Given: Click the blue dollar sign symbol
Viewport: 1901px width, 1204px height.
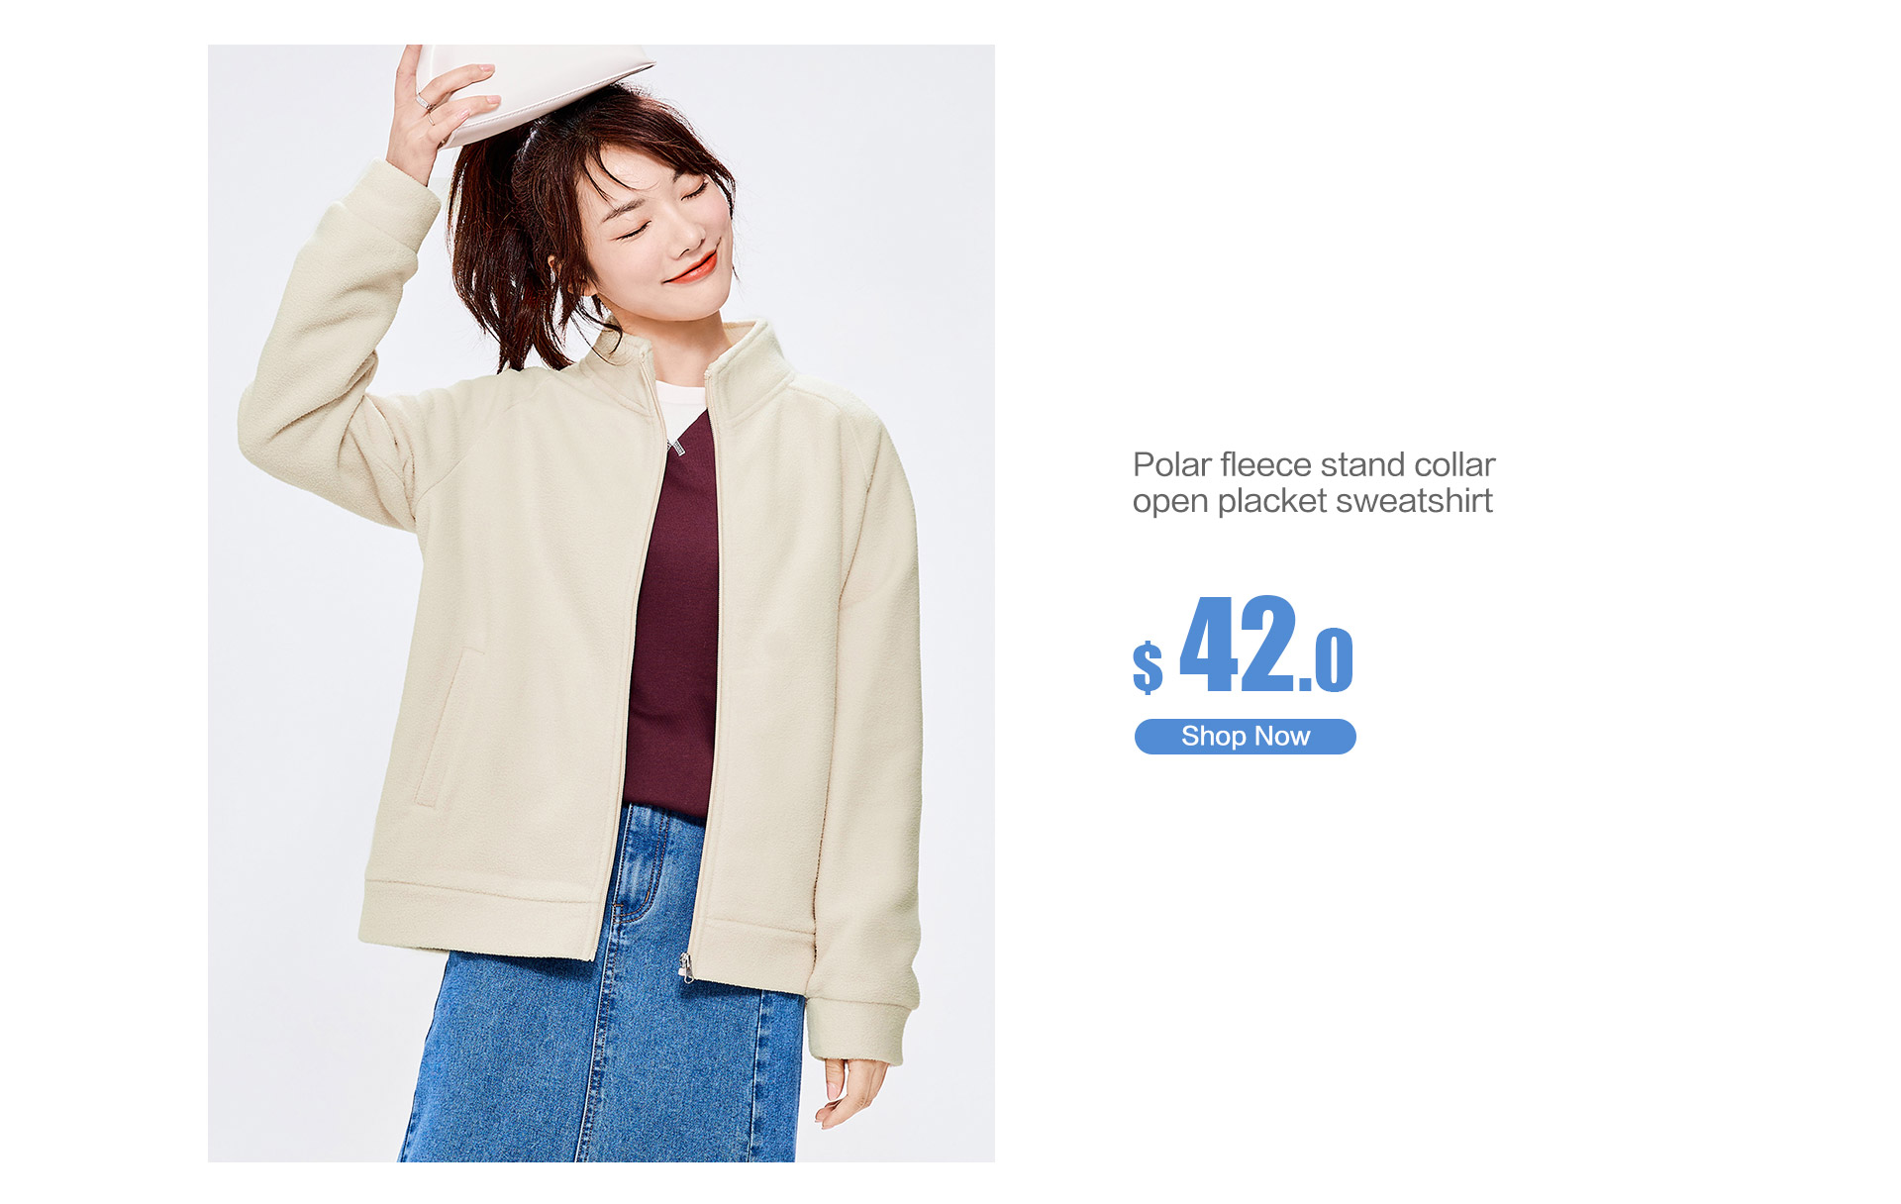Looking at the screenshot, I should point(1148,666).
